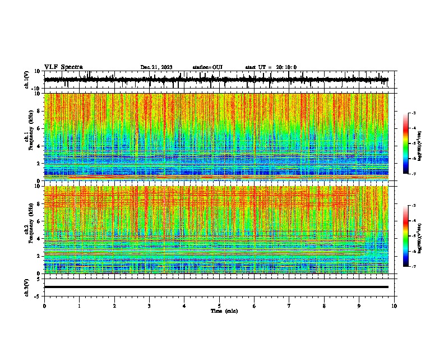Click the flat ch.3 voltage trace line
This screenshot has height=343, width=444.
point(216,287)
